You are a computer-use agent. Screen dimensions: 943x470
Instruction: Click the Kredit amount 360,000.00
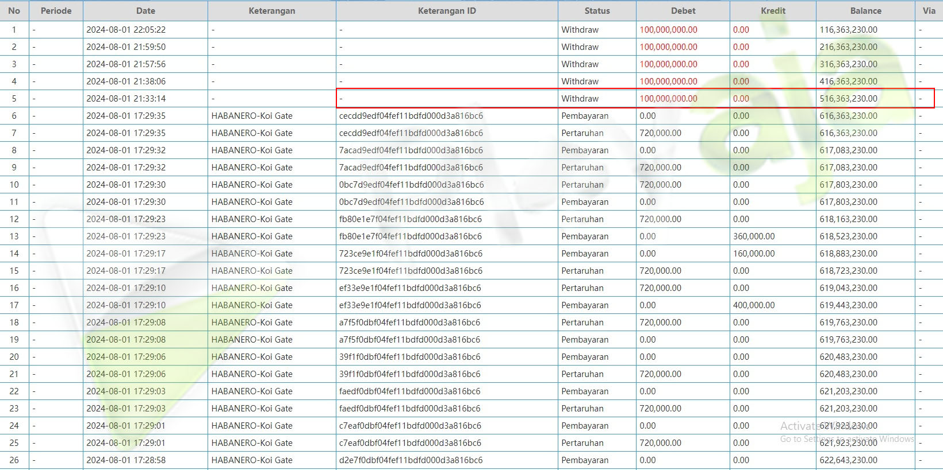pyautogui.click(x=754, y=236)
